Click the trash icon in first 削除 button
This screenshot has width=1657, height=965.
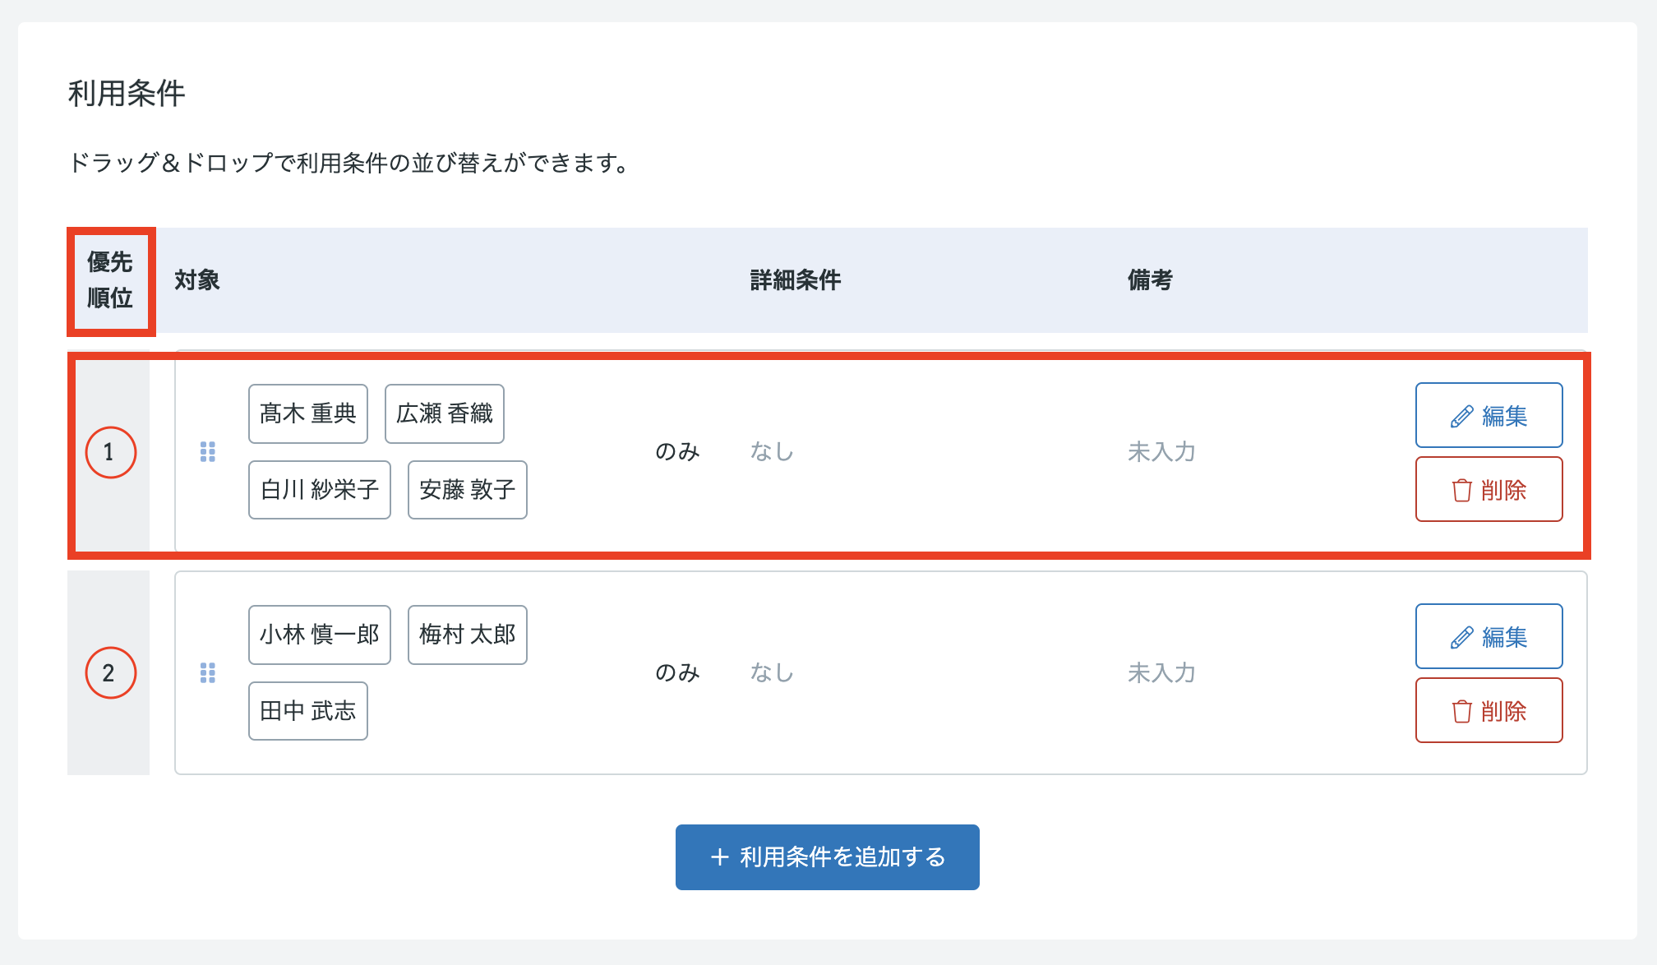(x=1461, y=491)
